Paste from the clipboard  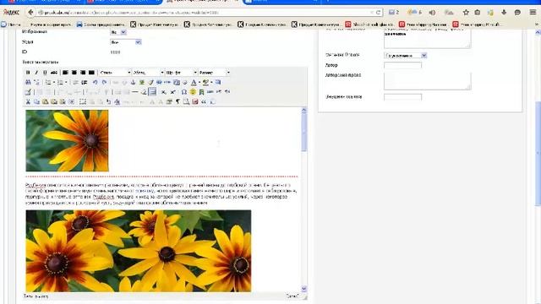click(x=45, y=101)
